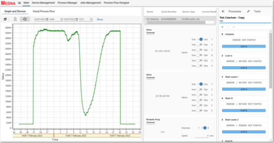Open the start time clock picker
Image resolution: width=274 pixels, height=143 pixels.
pyautogui.click(x=61, y=19)
